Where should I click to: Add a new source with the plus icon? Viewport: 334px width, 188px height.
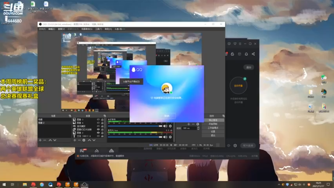75,140
